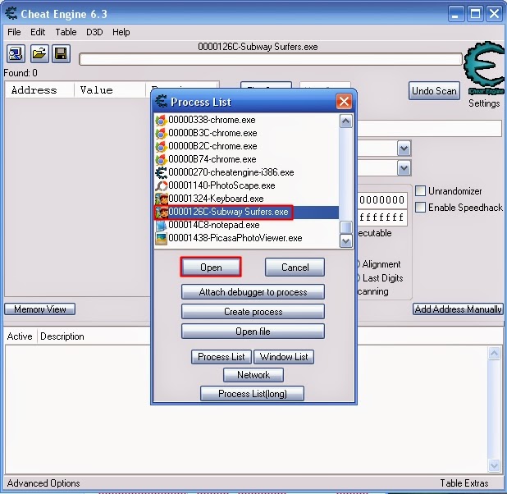
Task: Close the Process List dialog
Action: (x=344, y=102)
